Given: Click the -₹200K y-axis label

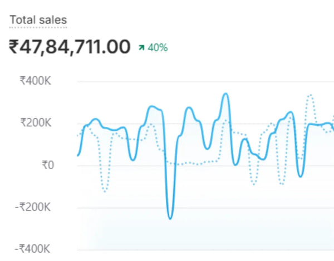Looking at the screenshot, I should click(x=33, y=208).
